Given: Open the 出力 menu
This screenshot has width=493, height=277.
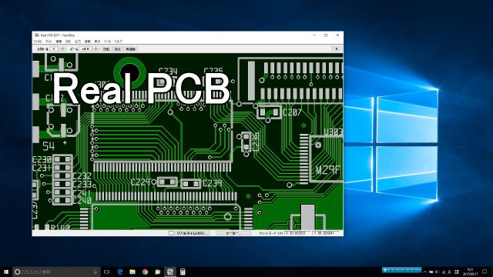Looking at the screenshot, I should (x=78, y=42).
